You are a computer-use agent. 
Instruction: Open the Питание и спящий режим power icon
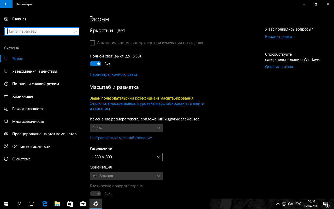click(x=6, y=84)
